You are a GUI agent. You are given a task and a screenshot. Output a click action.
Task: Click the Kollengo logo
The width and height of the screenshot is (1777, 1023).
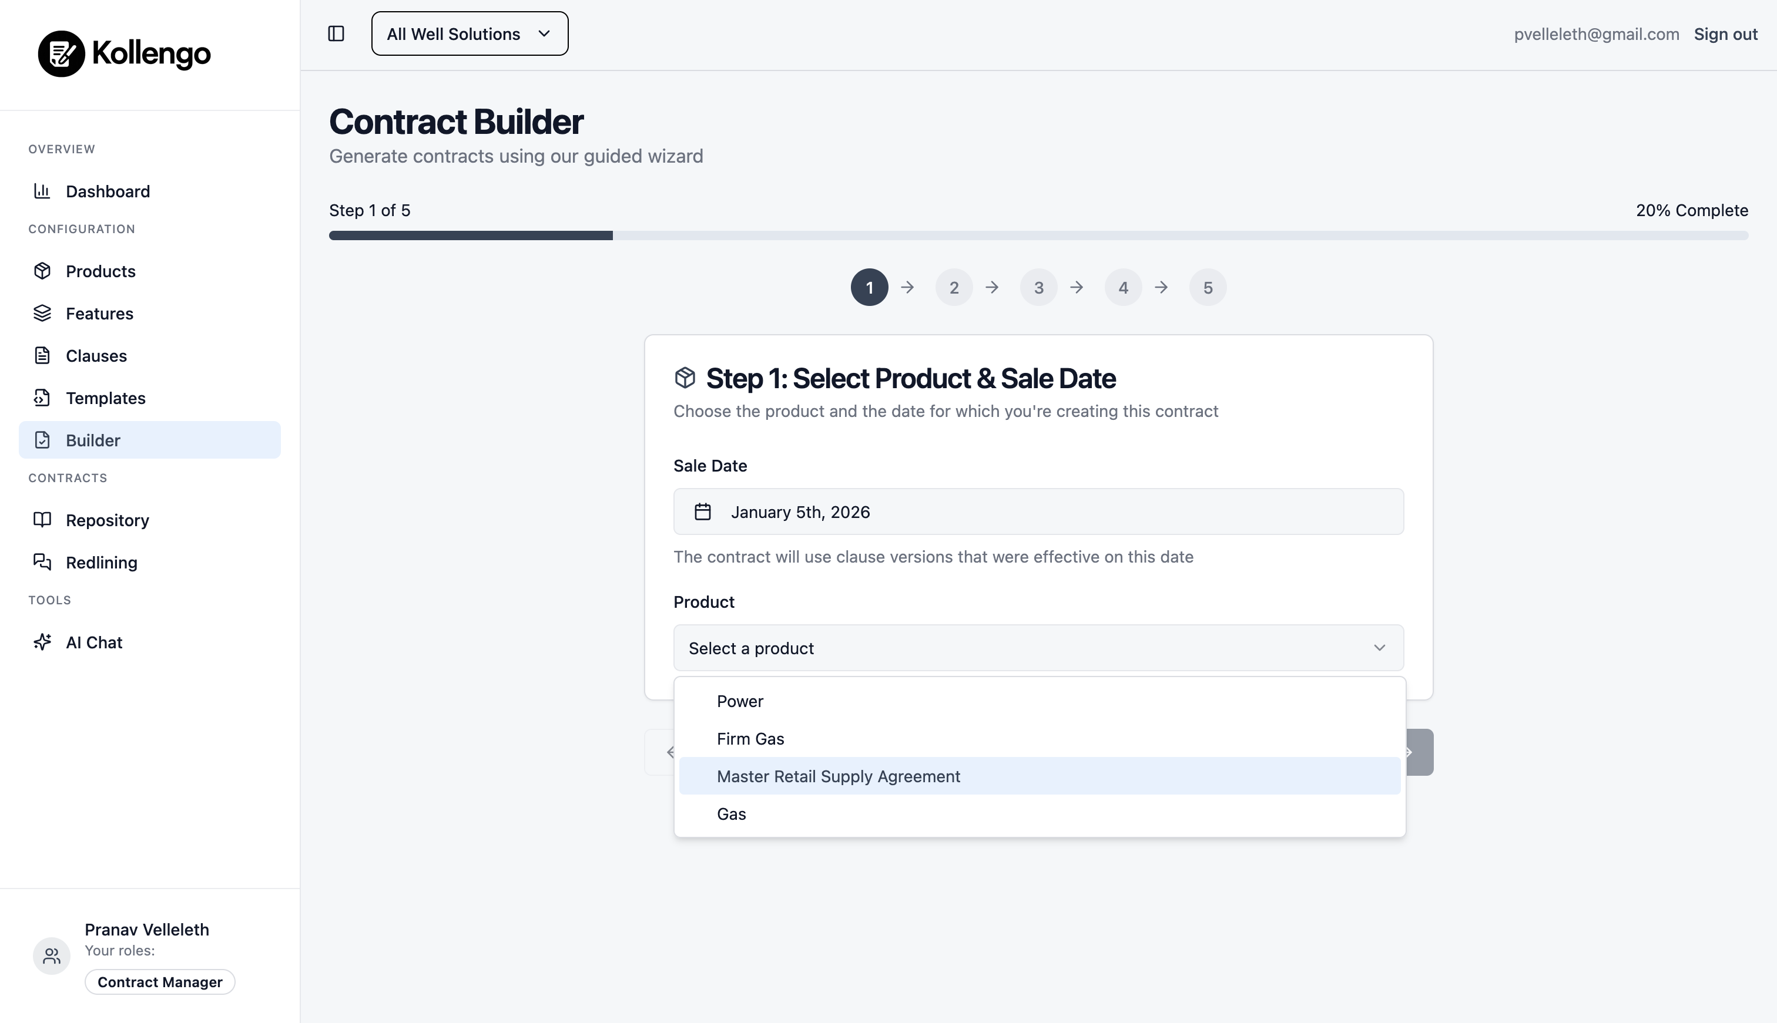[124, 53]
